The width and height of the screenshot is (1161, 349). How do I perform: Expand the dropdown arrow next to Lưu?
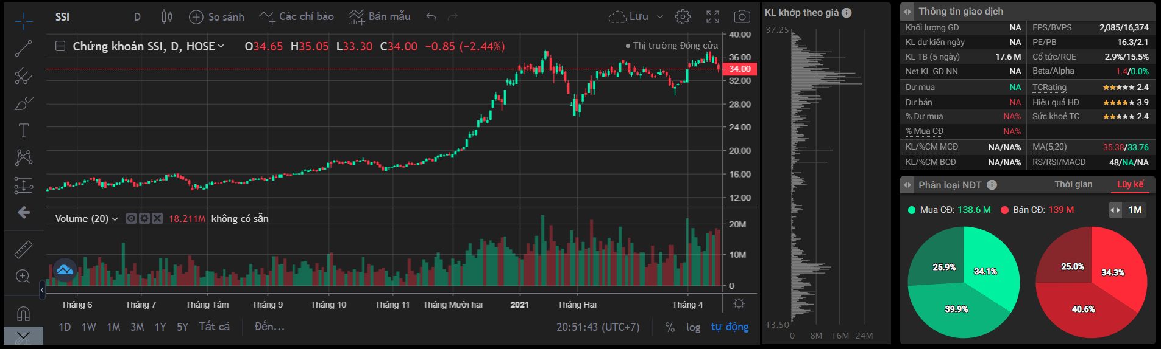[660, 17]
